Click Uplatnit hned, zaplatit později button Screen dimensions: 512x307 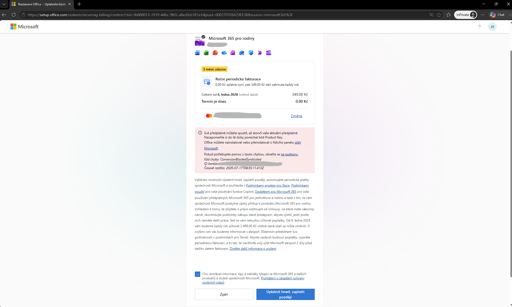(285, 294)
